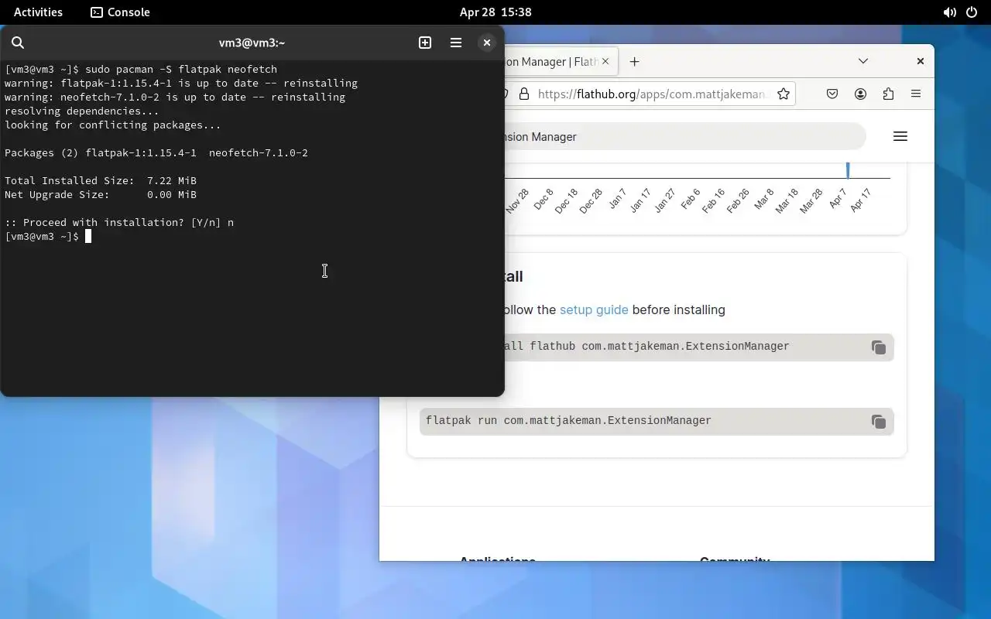991x619 pixels.
Task: Open the terminal hamburger menu
Action: 456,43
